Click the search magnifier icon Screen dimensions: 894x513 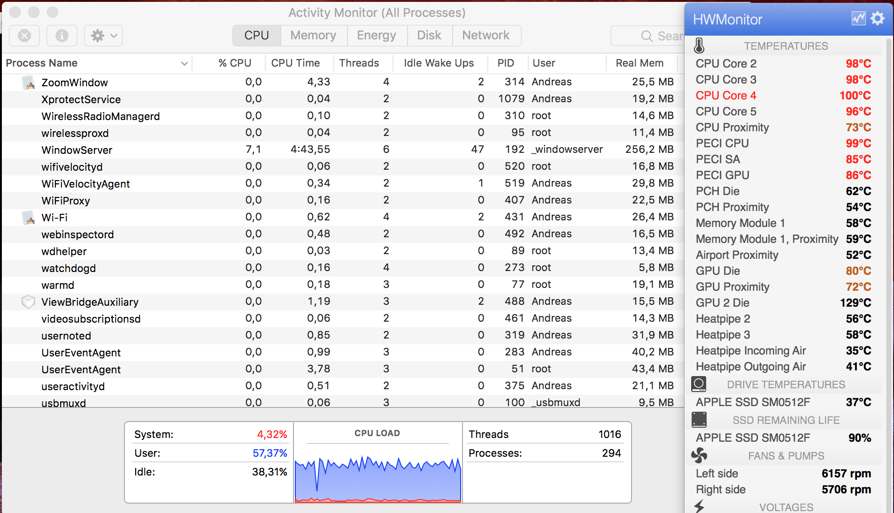tap(647, 36)
